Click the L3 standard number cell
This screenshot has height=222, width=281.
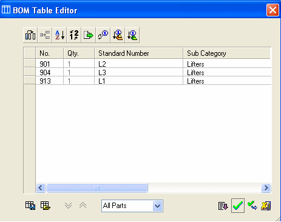tap(139, 73)
